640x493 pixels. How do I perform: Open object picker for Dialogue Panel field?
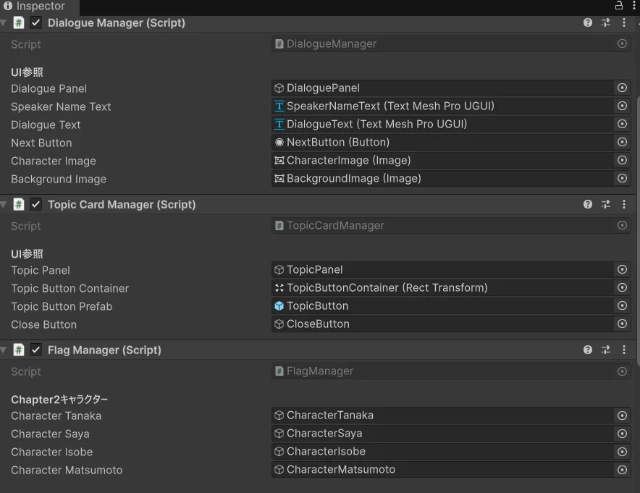[x=622, y=88]
